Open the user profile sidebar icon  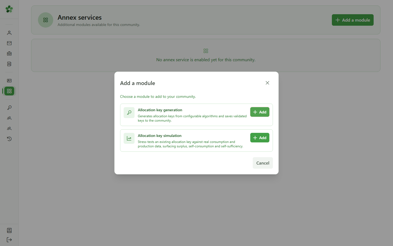pos(9,33)
